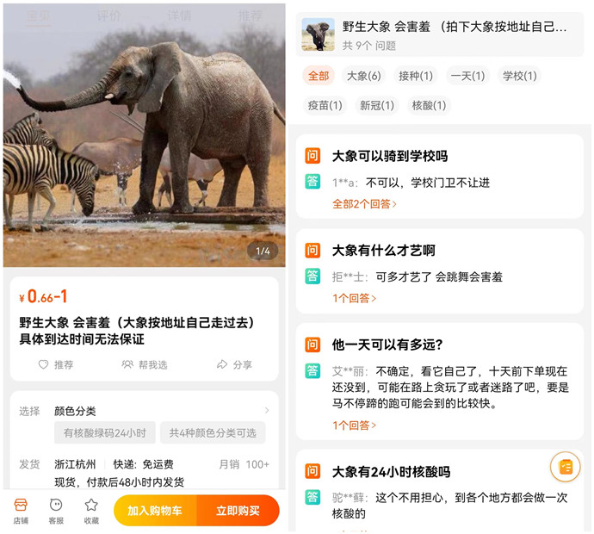Open 1个回答 under 大象有什么才艺啊
Viewport: 594px width, 534px height.
coord(354,298)
